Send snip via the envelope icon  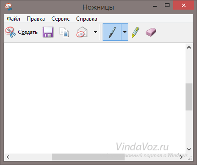(x=82, y=32)
